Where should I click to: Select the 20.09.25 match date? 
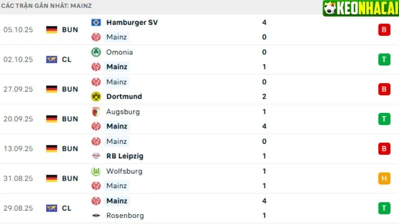[x=17, y=119]
